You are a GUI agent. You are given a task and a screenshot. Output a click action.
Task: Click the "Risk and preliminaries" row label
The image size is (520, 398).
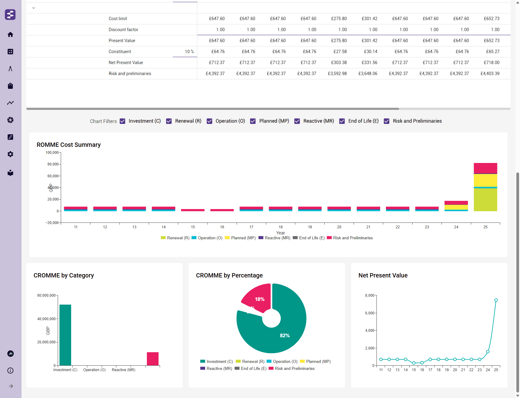pyautogui.click(x=130, y=74)
